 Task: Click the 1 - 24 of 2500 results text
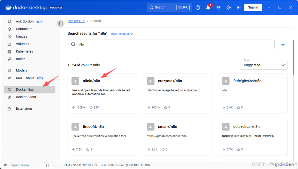pos(84,65)
